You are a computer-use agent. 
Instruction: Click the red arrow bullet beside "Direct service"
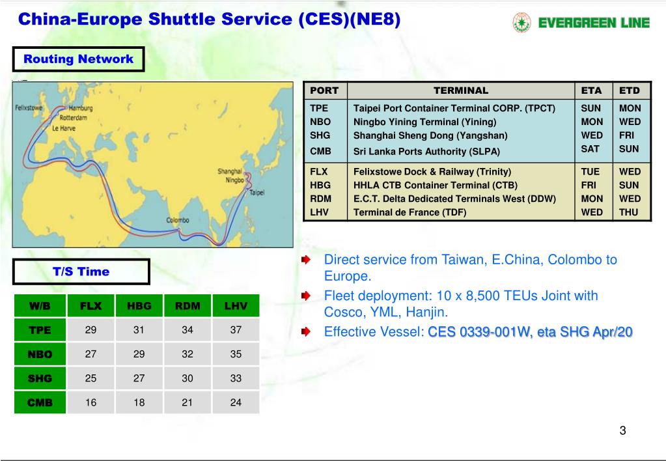pos(306,260)
